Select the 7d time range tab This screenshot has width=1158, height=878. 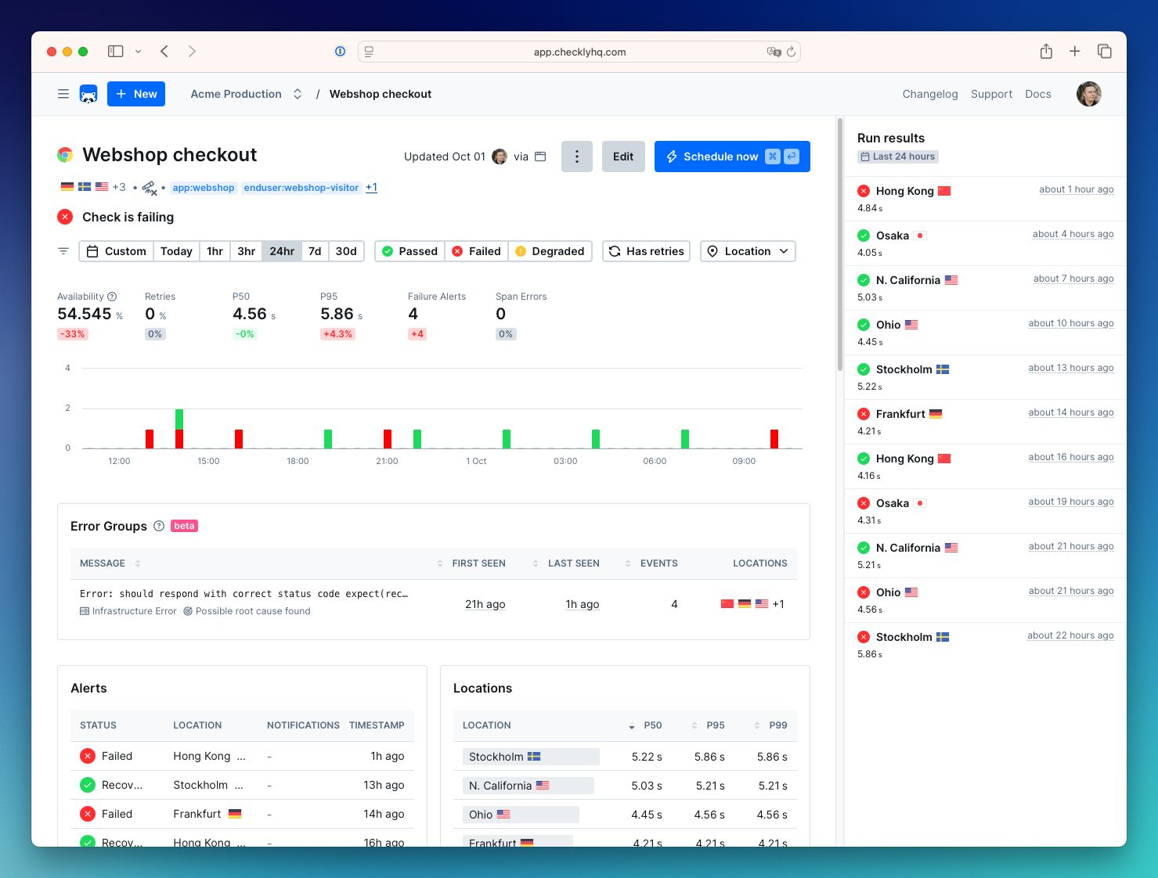coord(315,251)
